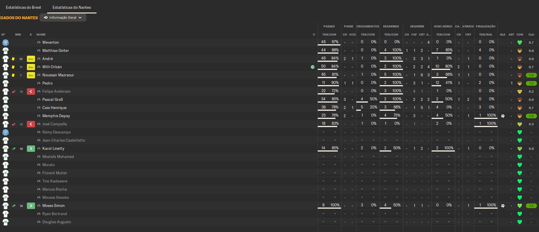Image resolution: width=539 pixels, height=232 pixels.
Task: Click the captain badge on Willi Orbán row
Action: [313, 67]
